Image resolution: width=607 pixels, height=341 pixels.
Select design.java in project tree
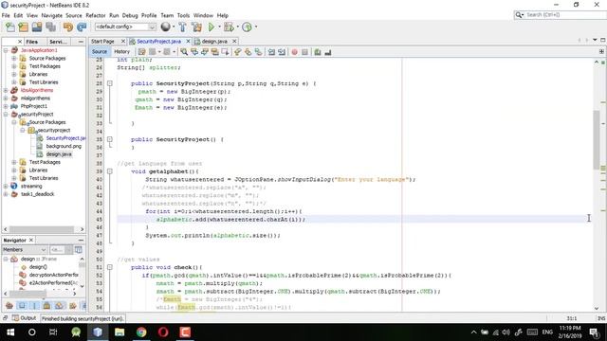pos(59,154)
